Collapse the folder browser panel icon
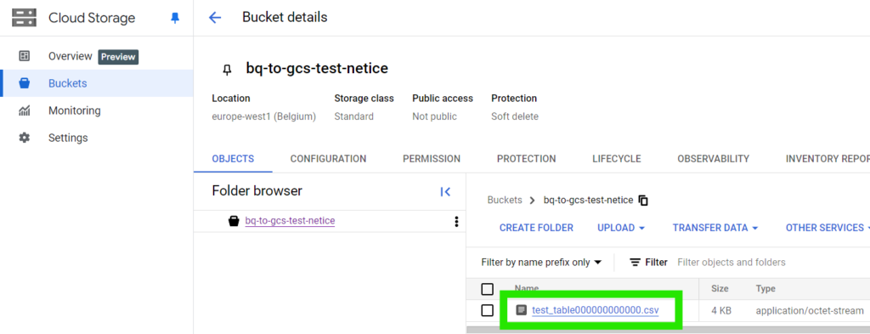 pos(445,191)
